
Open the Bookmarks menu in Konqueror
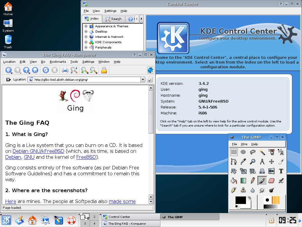pos(58,62)
